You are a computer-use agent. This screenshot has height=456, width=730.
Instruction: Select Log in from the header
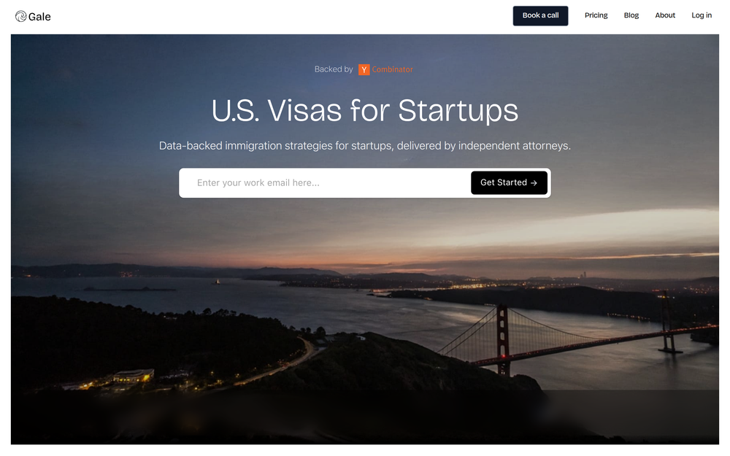(x=701, y=15)
